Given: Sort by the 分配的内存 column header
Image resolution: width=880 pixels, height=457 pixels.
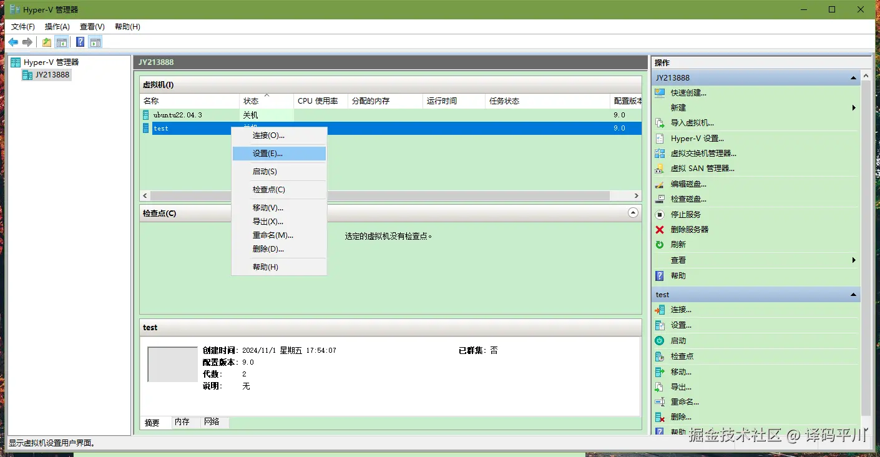Looking at the screenshot, I should pyautogui.click(x=385, y=101).
